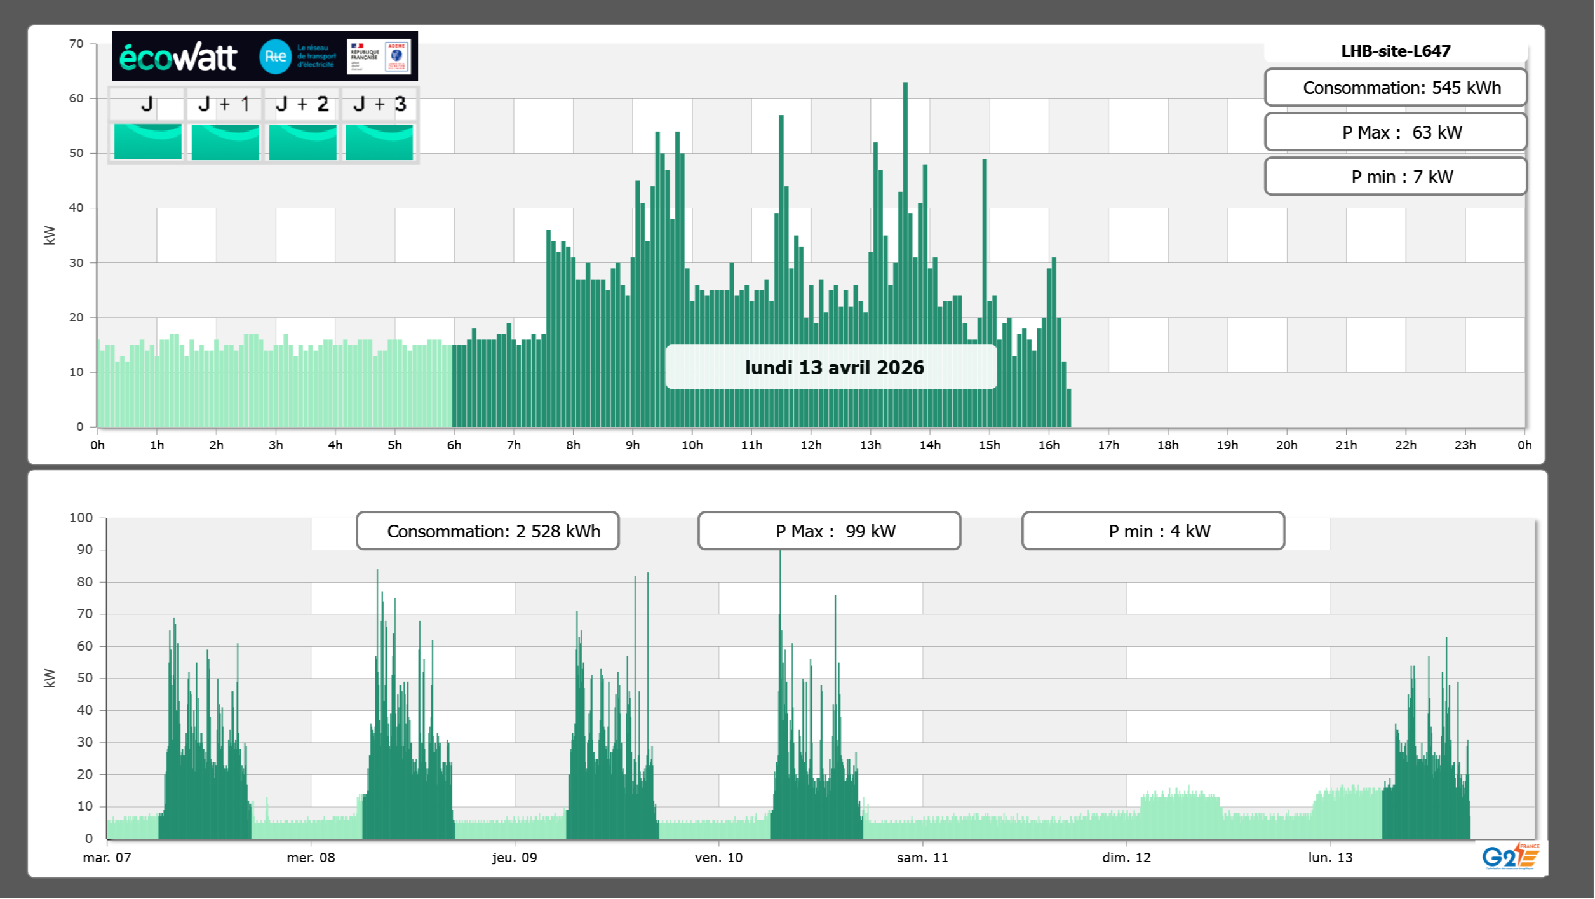
Task: Click the écowatt logo
Action: click(x=178, y=57)
